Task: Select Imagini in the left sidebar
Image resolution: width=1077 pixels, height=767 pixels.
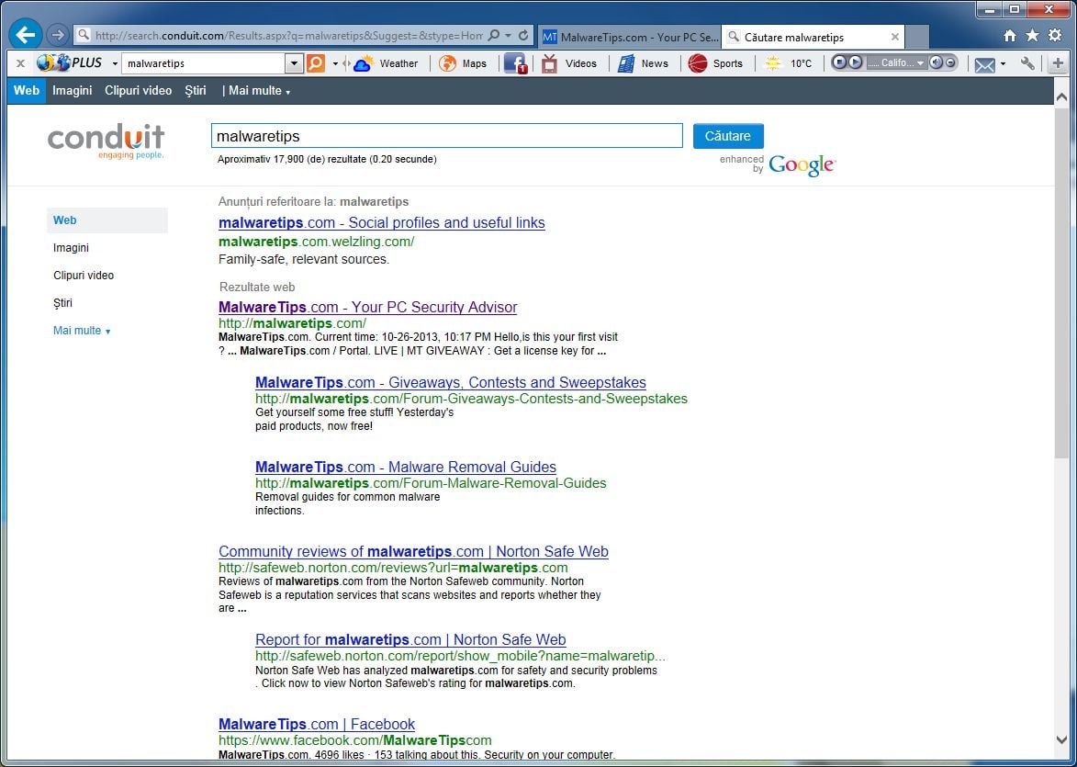Action: pos(71,248)
